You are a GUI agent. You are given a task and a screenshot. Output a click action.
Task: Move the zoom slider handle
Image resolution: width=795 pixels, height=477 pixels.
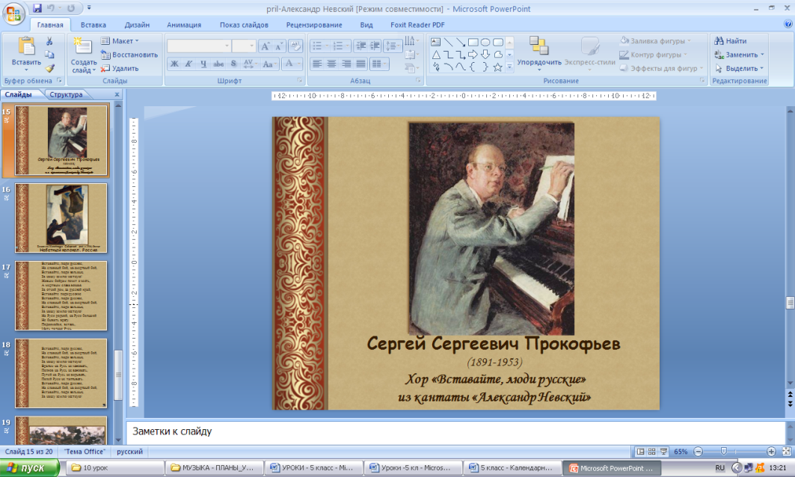click(723, 452)
